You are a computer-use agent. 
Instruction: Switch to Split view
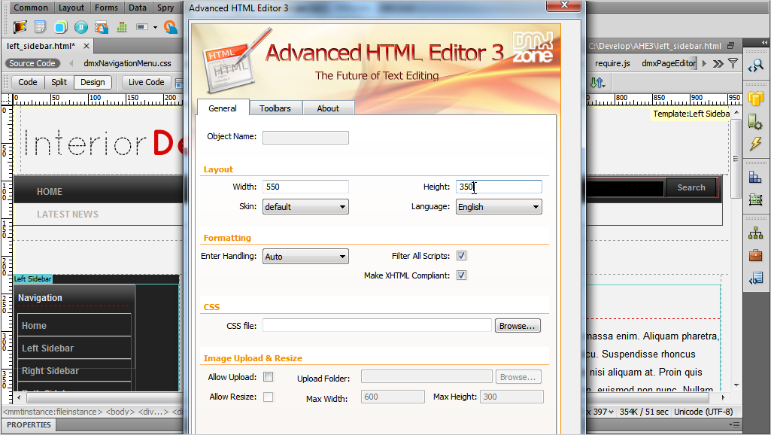pyautogui.click(x=59, y=82)
